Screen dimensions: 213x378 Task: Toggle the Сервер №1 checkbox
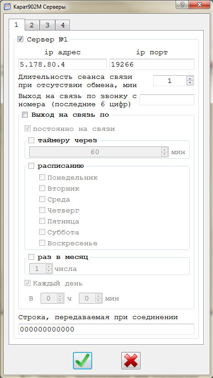pyautogui.click(x=21, y=39)
